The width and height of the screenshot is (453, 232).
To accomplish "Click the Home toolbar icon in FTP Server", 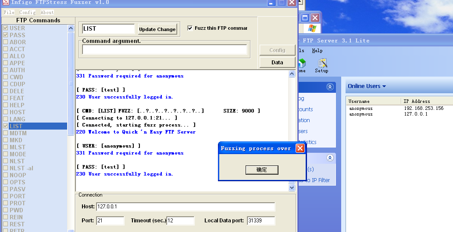I will 302,65.
